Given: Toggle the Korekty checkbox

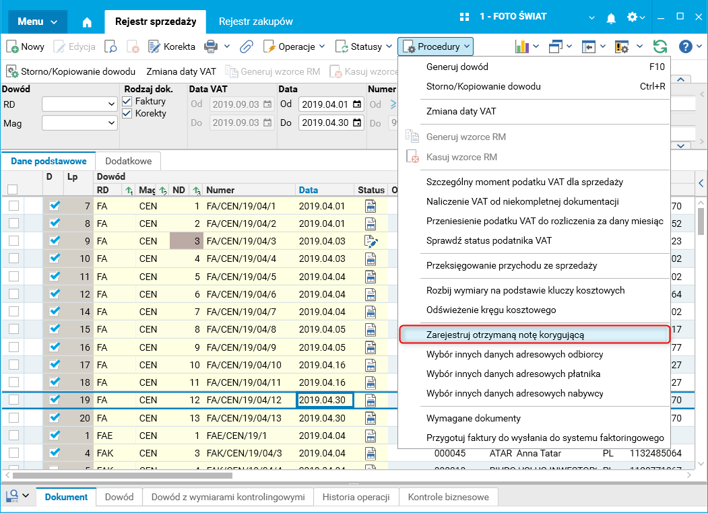Looking at the screenshot, I should 127,113.
